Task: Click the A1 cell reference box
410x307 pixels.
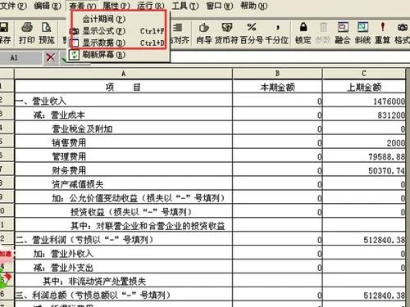Action: point(20,57)
